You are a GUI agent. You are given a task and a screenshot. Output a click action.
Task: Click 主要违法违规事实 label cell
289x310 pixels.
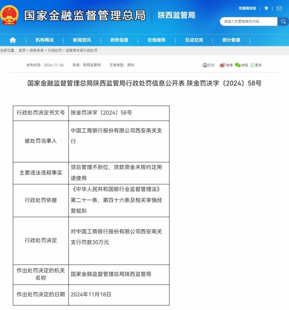pyautogui.click(x=41, y=173)
